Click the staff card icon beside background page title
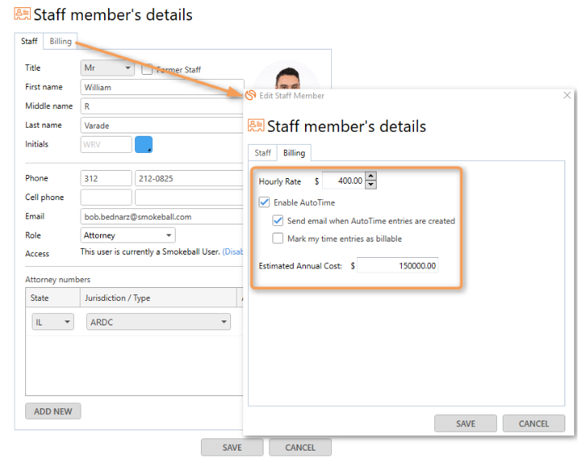 (22, 14)
